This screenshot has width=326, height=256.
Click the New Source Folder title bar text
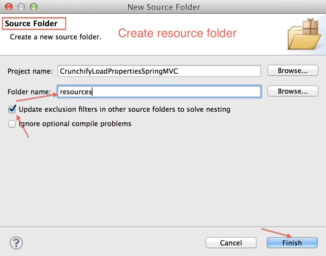164,7
